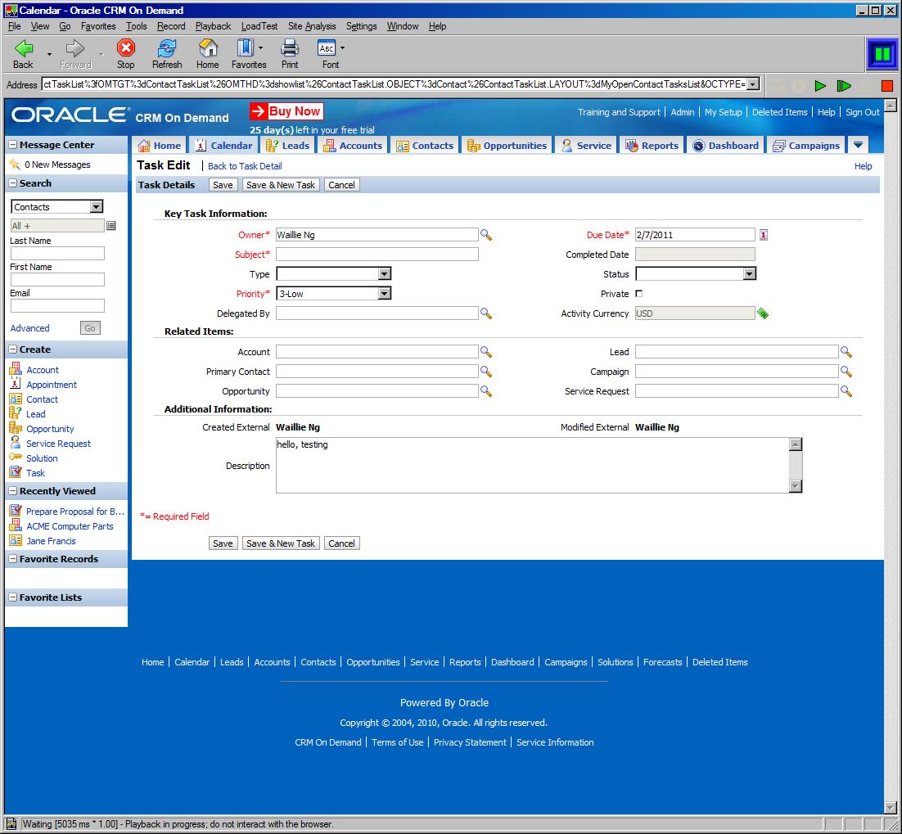Collapse the Search section
Image resolution: width=902 pixels, height=834 pixels.
click(12, 183)
